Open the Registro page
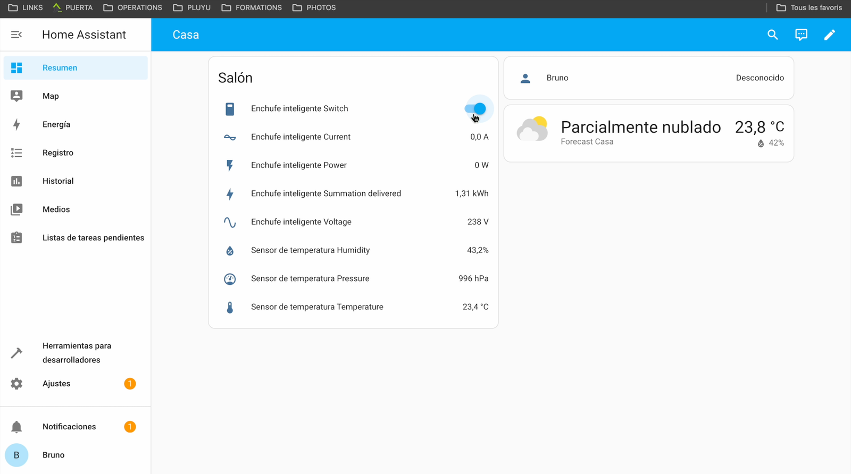The image size is (851, 474). tap(76, 153)
